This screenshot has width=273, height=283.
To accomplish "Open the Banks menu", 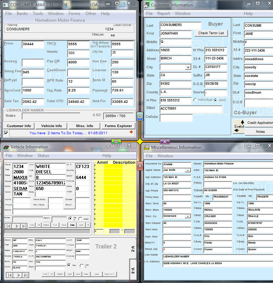I will pyautogui.click(x=22, y=14).
